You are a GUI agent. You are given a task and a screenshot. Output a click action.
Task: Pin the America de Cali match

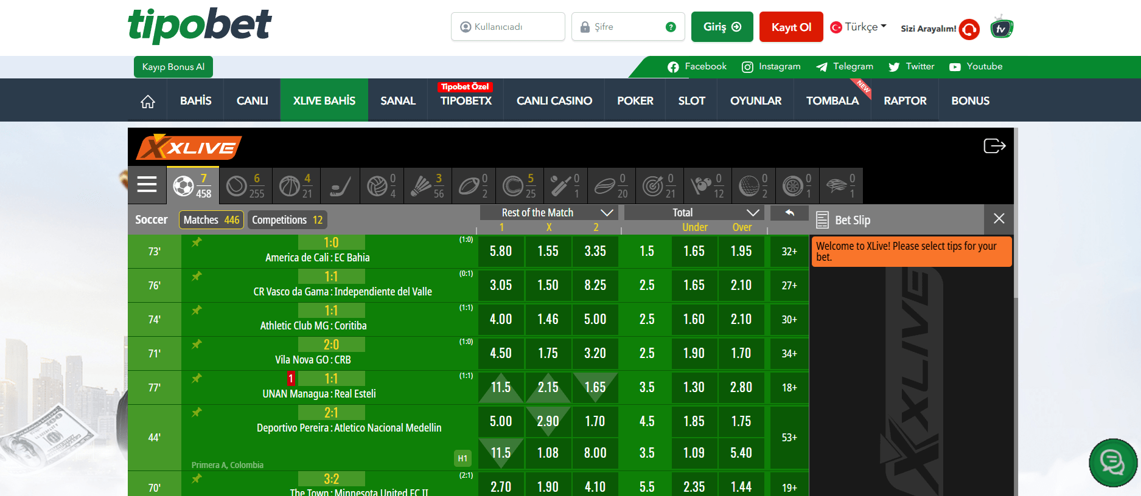[x=197, y=243]
